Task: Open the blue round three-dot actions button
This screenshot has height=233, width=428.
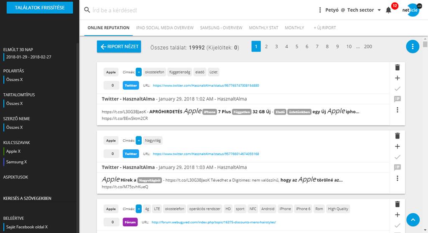Action: 413,47
